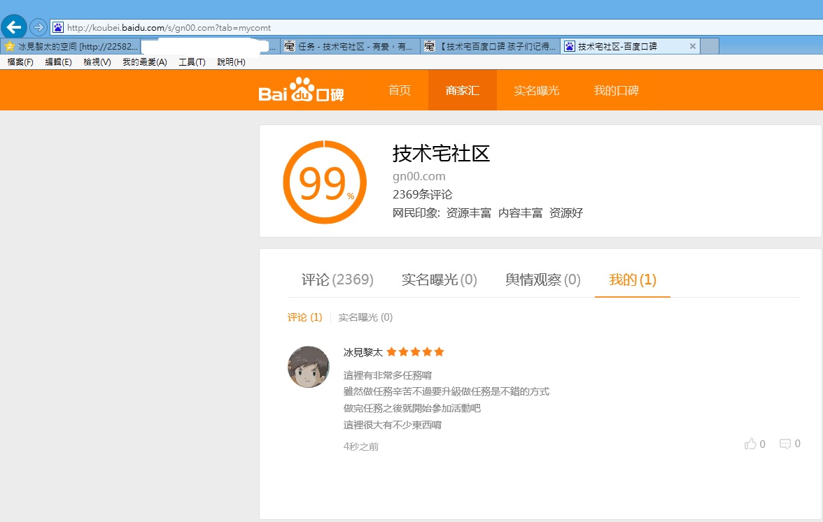
Task: Click the 99% score circle
Action: point(325,182)
